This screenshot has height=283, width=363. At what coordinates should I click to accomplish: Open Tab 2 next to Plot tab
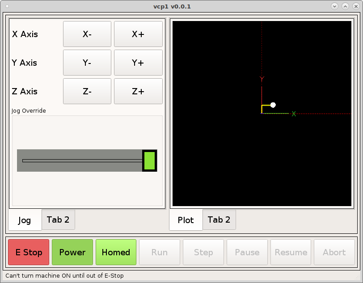coord(219,220)
